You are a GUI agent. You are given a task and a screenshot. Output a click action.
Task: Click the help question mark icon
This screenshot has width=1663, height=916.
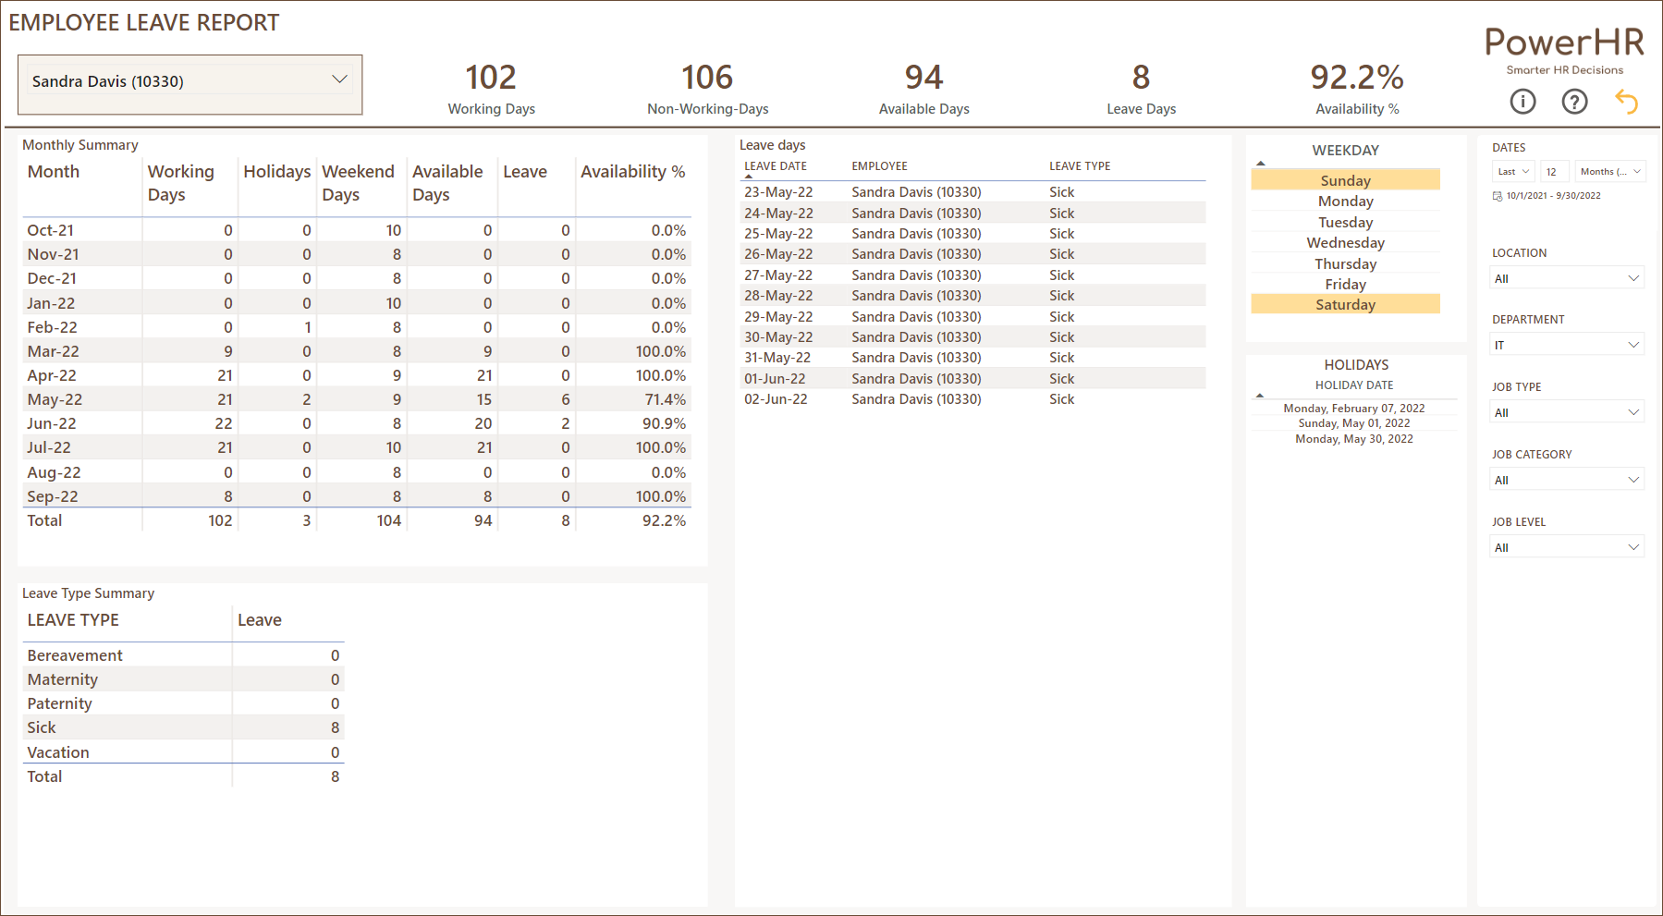pos(1574,102)
